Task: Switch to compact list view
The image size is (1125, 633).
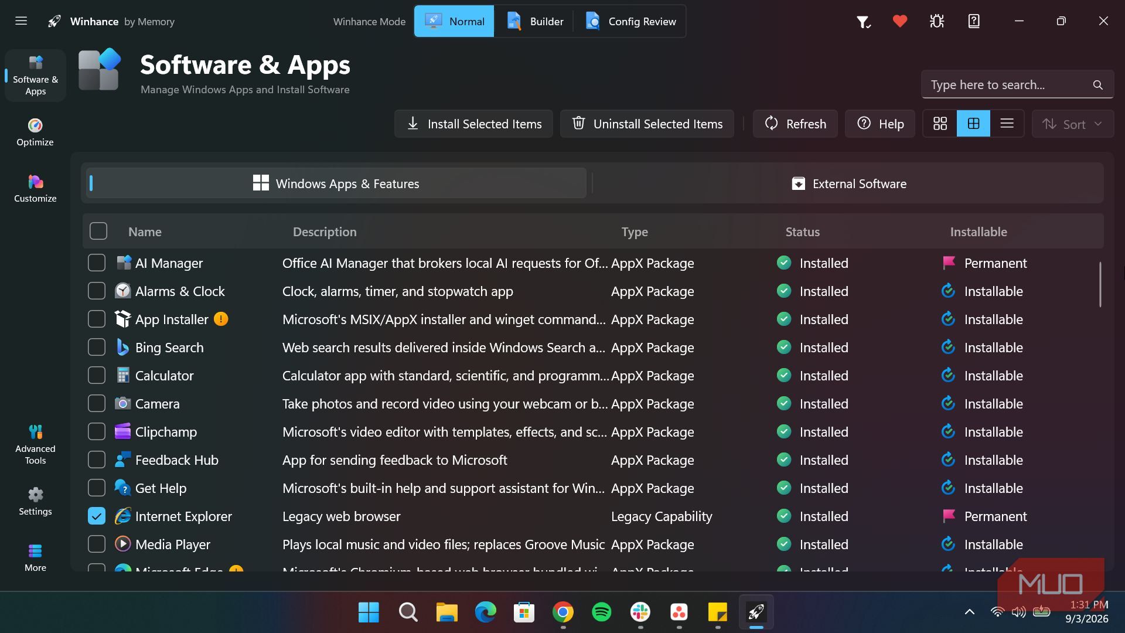Action: (1007, 124)
